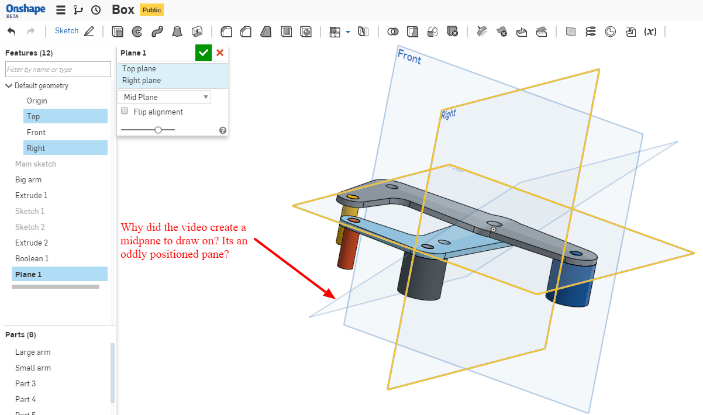
Task: Open the branch versions graph icon
Action: (x=78, y=10)
